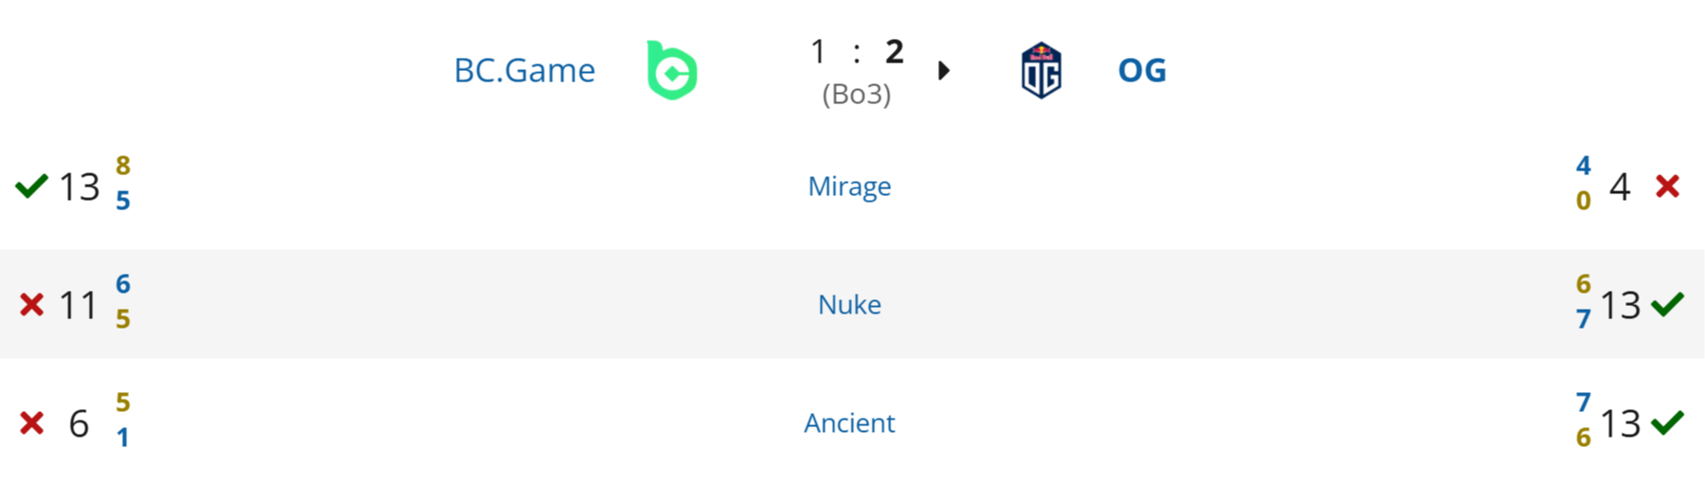Screen dimensions: 1705x484
Task: Click the 1 : 2 series score
Action: tap(856, 51)
